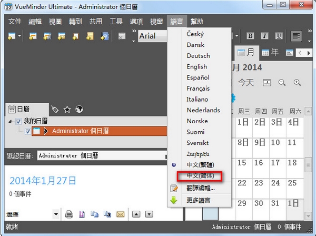Image resolution: width=316 pixels, height=236 pixels.
Task: Click the new event toolbar icon
Action: coord(12,36)
